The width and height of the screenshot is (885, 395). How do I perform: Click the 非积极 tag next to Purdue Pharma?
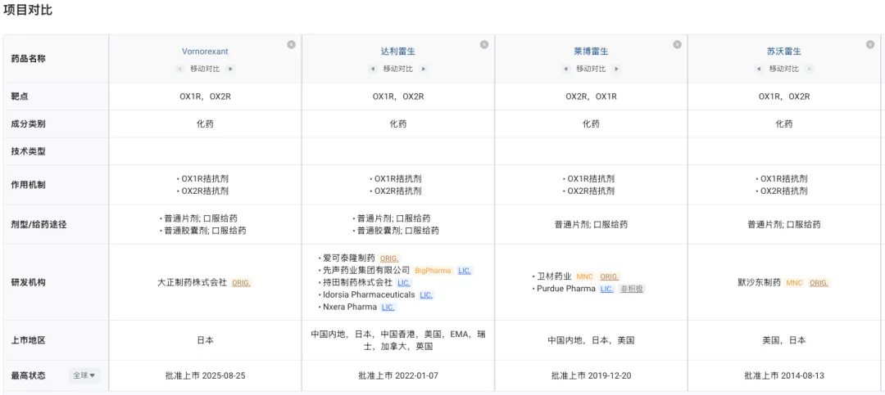point(632,289)
